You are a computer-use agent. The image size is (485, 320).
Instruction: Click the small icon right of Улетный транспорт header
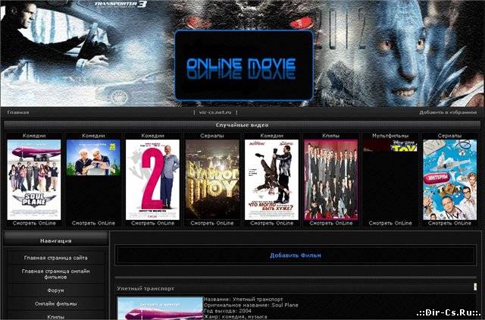click(x=474, y=288)
